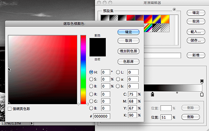The image size is (209, 131).
Task: Select foreground-to-transparent gradient preset
Action: coord(114,18)
